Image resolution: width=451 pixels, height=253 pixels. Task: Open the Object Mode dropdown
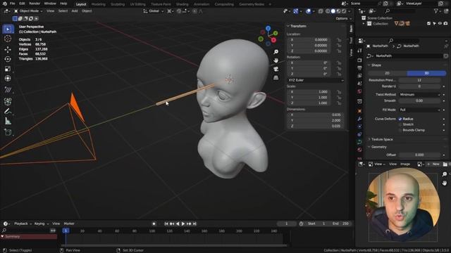(x=28, y=11)
